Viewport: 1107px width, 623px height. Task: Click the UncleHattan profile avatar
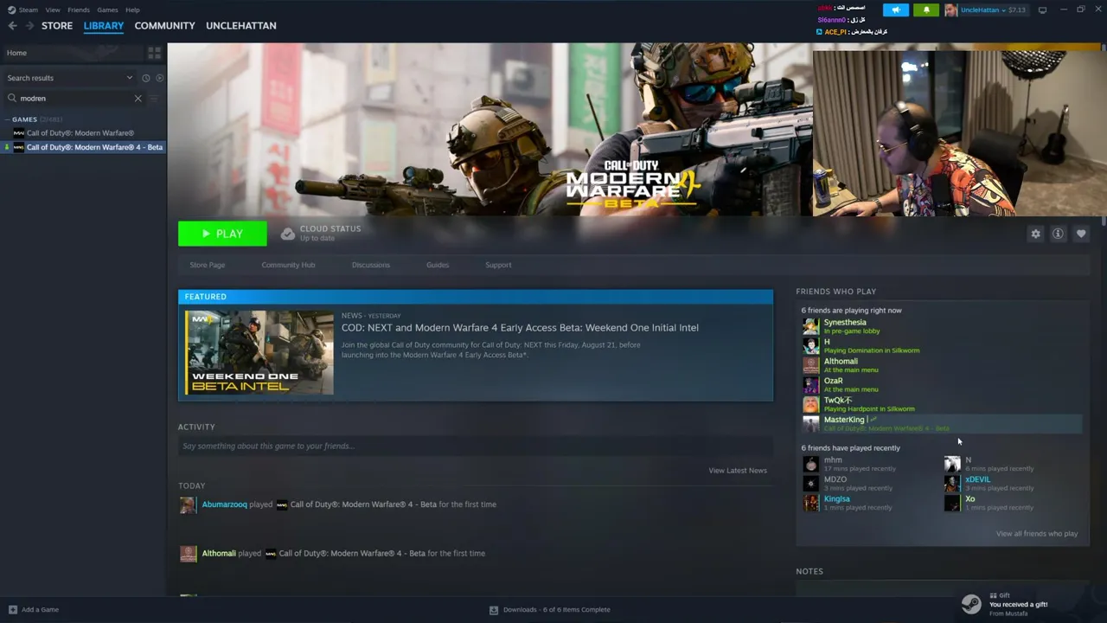[951, 10]
